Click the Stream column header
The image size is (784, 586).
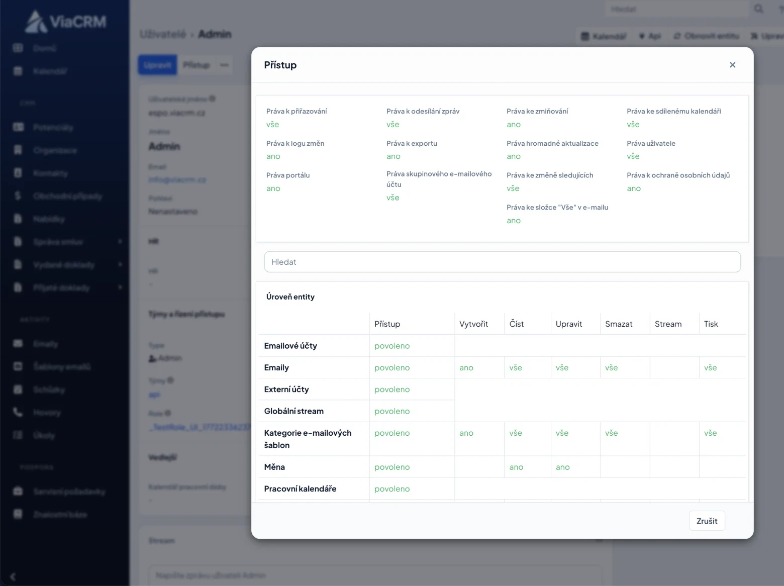668,324
